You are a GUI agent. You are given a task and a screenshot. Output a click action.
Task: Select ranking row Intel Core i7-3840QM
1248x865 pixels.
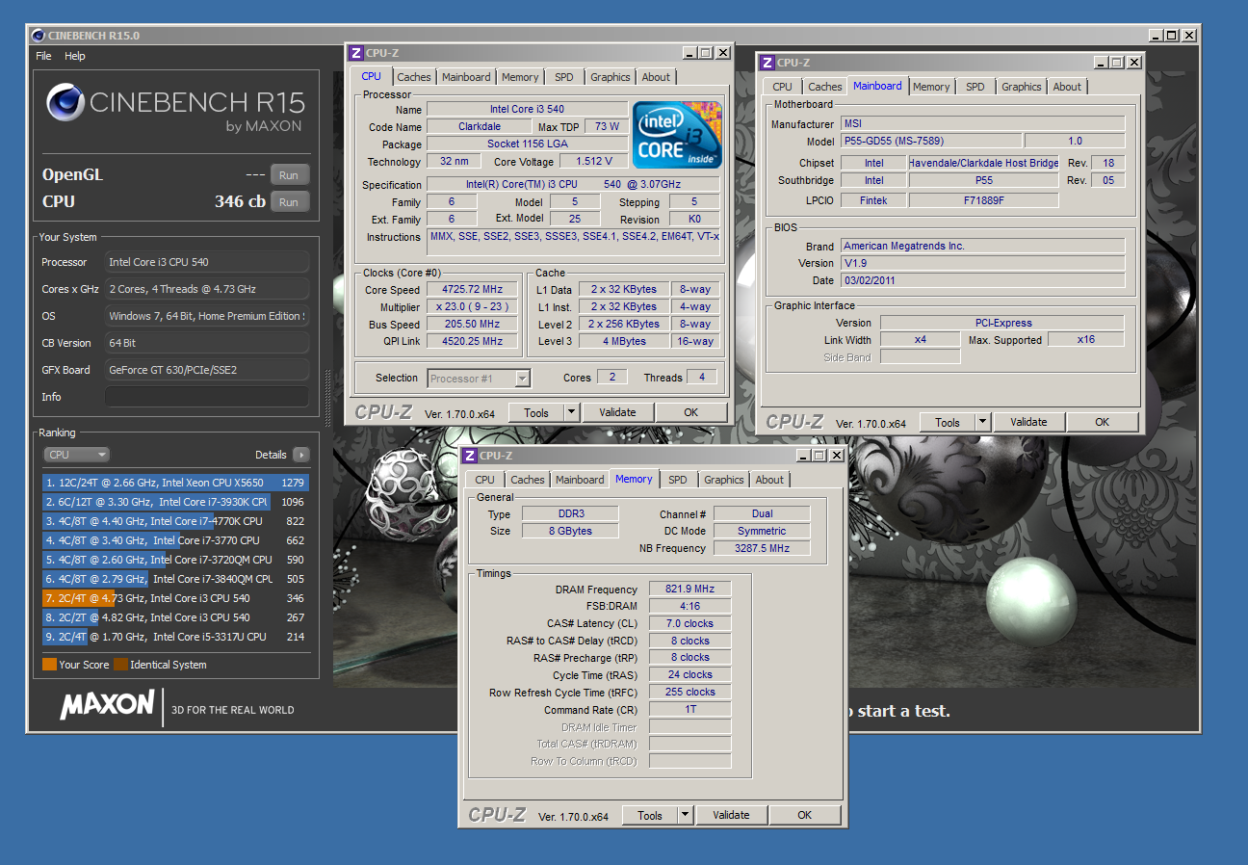[x=175, y=579]
